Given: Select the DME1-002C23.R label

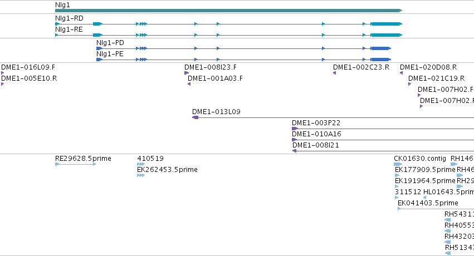Looking at the screenshot, I should [x=361, y=67].
